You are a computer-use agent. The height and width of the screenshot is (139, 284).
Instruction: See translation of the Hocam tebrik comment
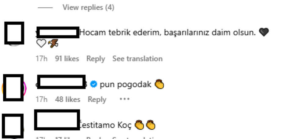point(137,59)
